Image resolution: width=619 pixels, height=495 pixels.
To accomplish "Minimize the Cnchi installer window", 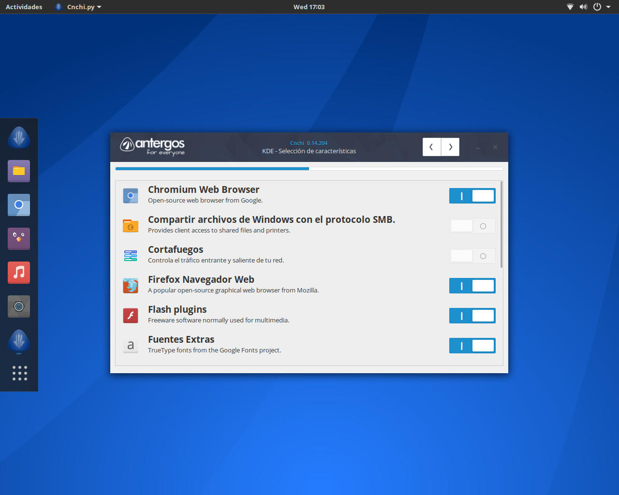I will [x=478, y=147].
